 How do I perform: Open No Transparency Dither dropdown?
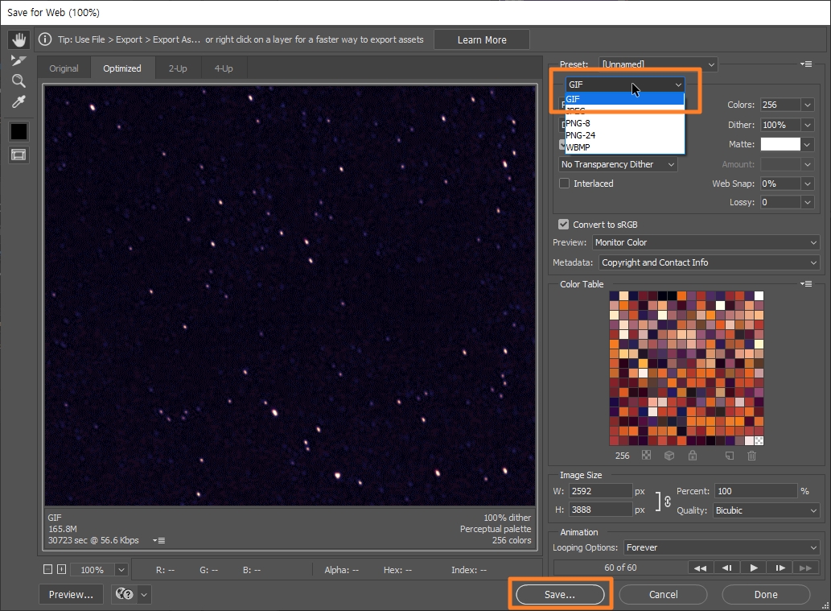[x=618, y=164]
